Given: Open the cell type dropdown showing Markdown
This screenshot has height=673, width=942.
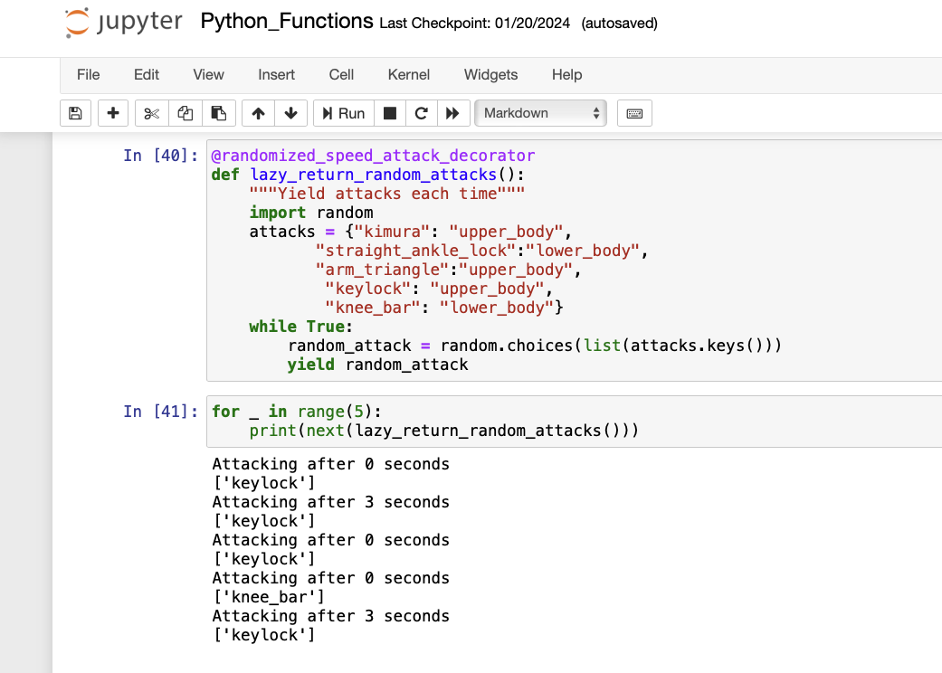Looking at the screenshot, I should (x=541, y=113).
